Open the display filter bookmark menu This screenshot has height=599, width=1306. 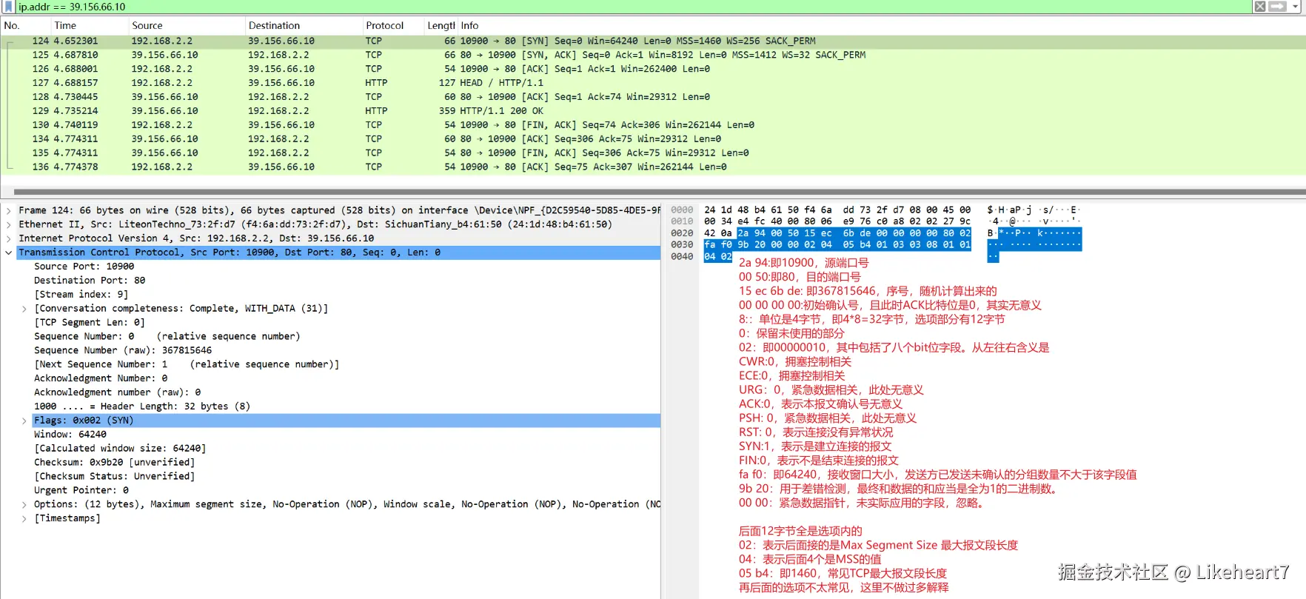point(9,7)
